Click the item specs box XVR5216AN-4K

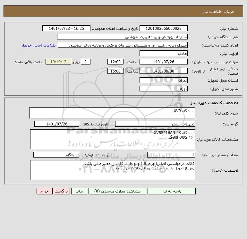pyautogui.click(x=113, y=139)
